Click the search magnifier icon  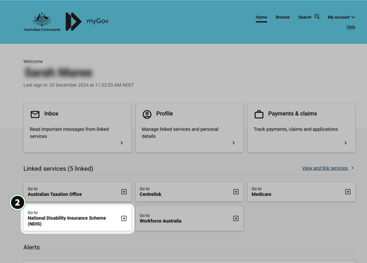(x=317, y=16)
